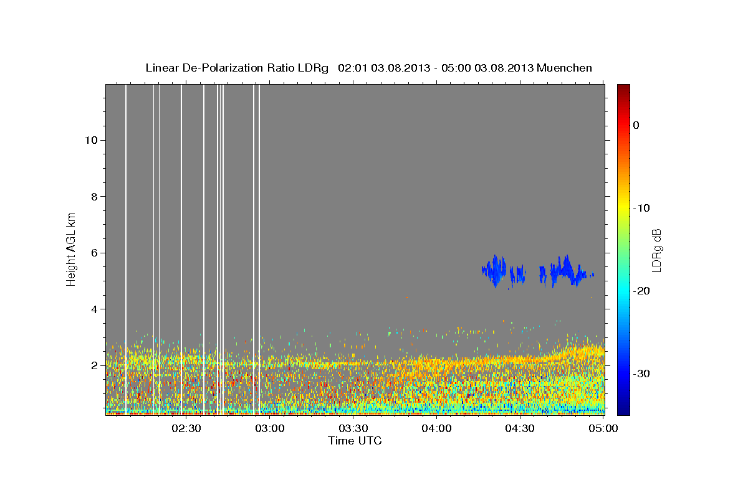The height and width of the screenshot is (498, 748).
Task: Click the height tick label 10
Action: 90,140
